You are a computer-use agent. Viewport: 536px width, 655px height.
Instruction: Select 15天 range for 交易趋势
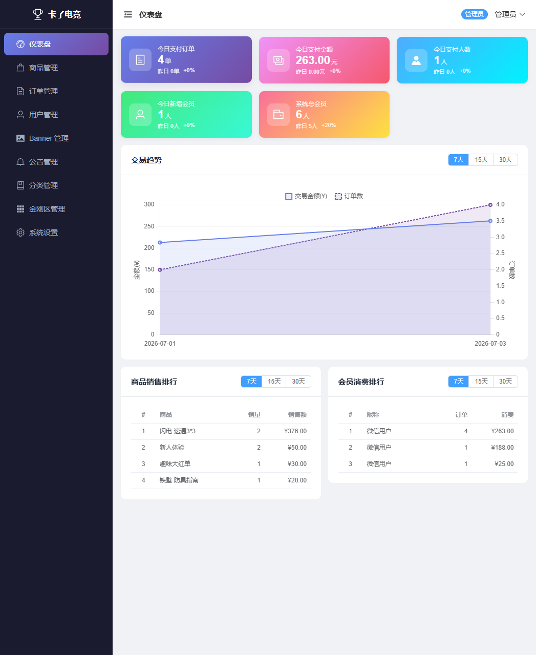pyautogui.click(x=481, y=160)
